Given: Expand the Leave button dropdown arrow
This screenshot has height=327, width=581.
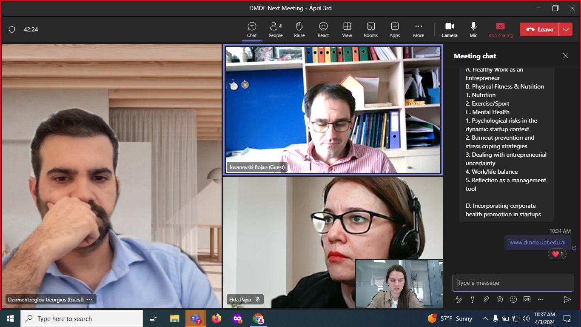Looking at the screenshot, I should 566,29.
